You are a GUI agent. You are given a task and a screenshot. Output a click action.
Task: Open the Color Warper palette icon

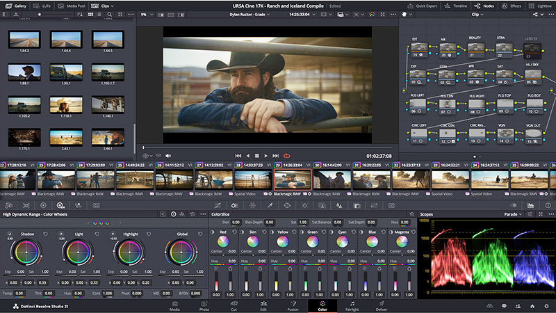(252, 205)
